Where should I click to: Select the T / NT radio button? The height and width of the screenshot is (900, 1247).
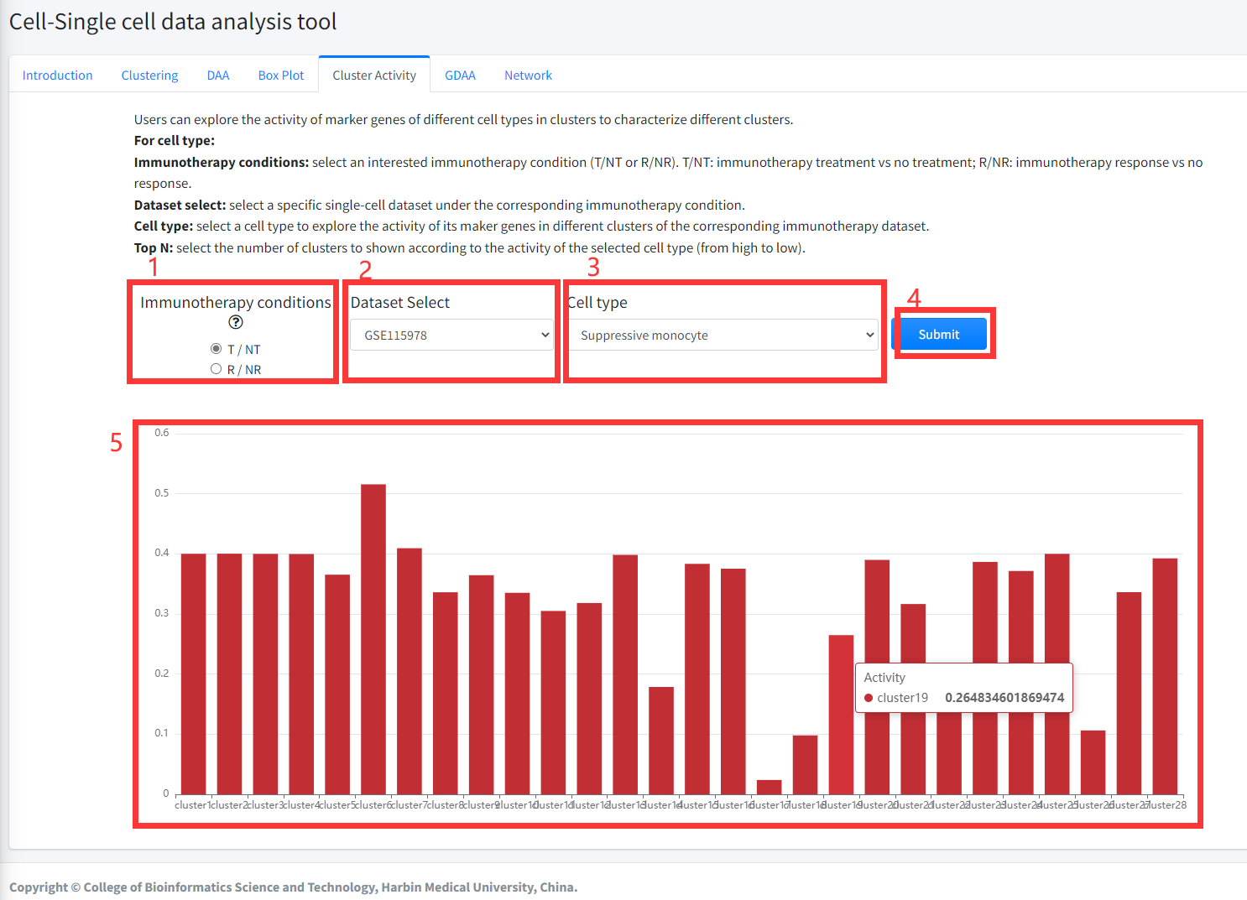point(217,349)
